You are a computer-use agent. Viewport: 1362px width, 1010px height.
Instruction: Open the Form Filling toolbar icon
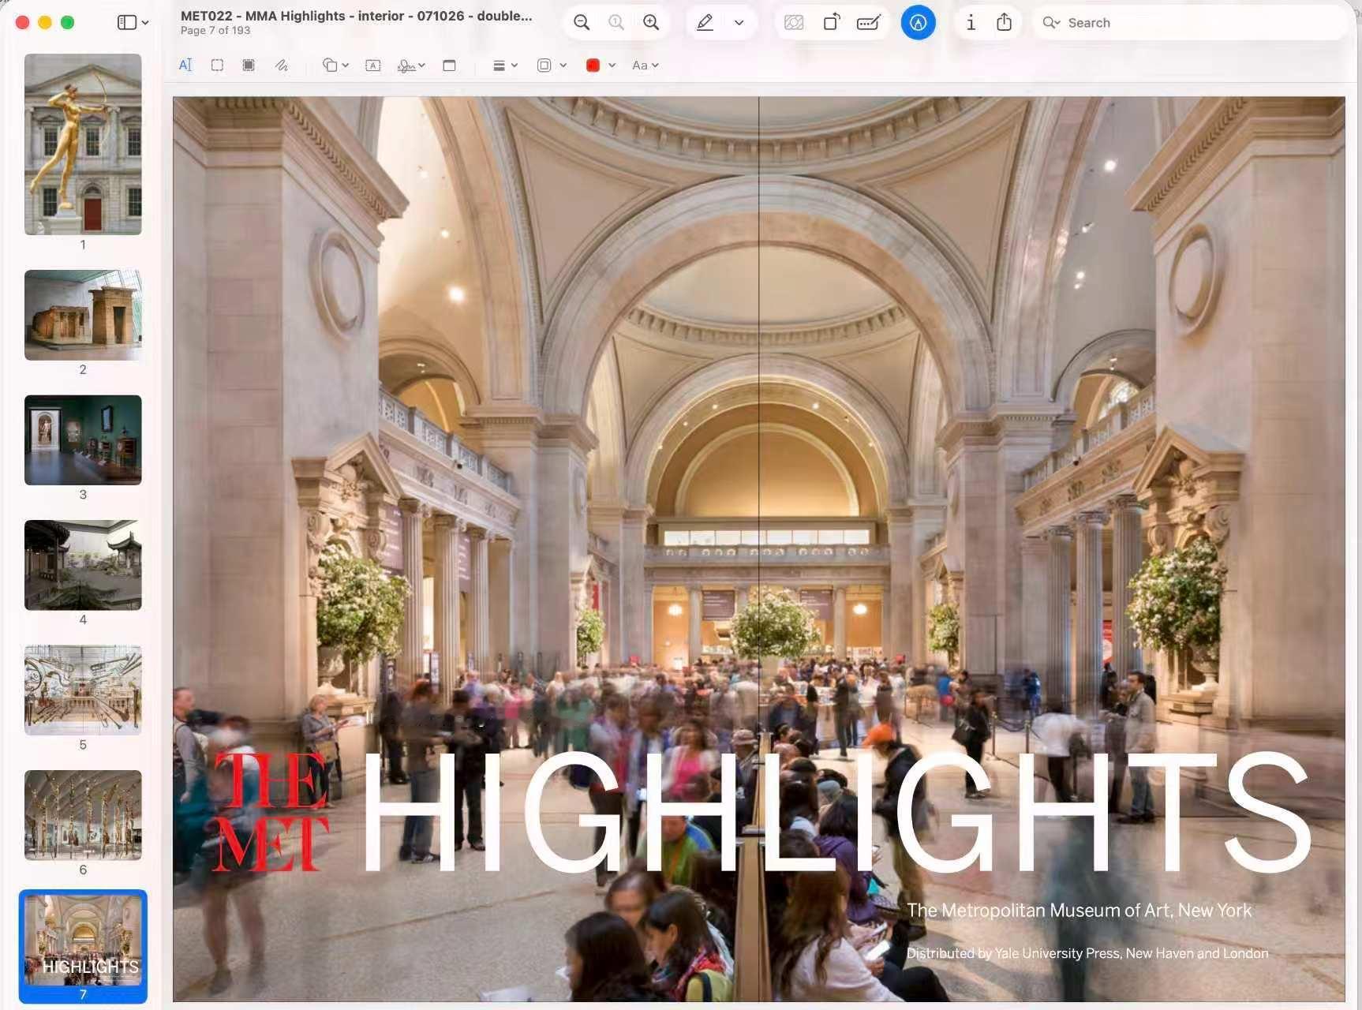tap(869, 23)
